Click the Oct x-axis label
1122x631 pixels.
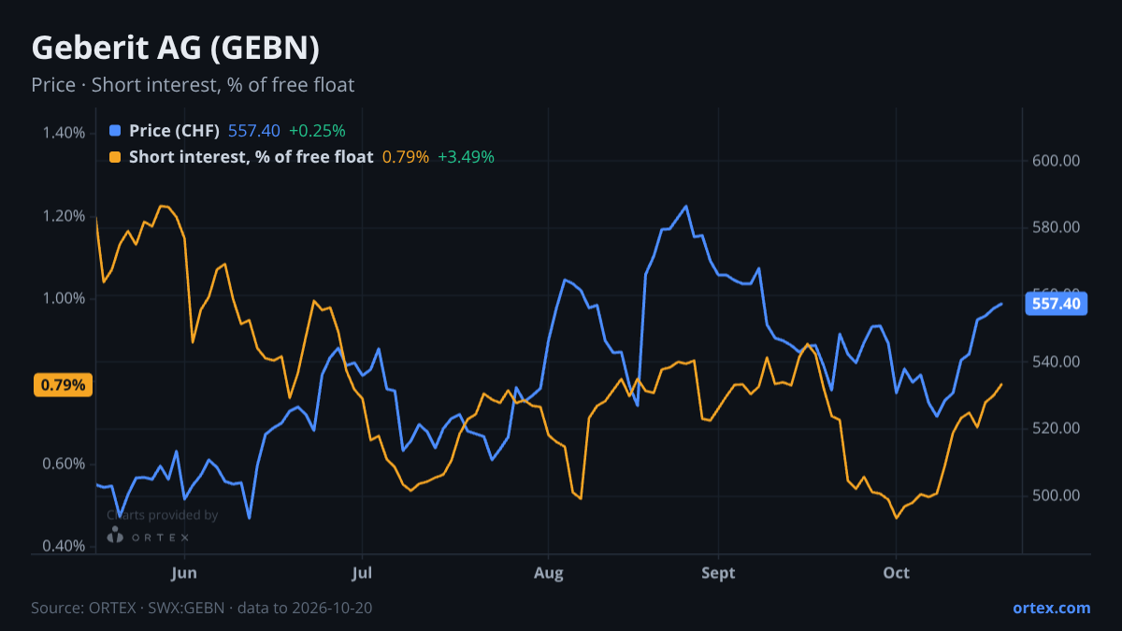point(897,573)
